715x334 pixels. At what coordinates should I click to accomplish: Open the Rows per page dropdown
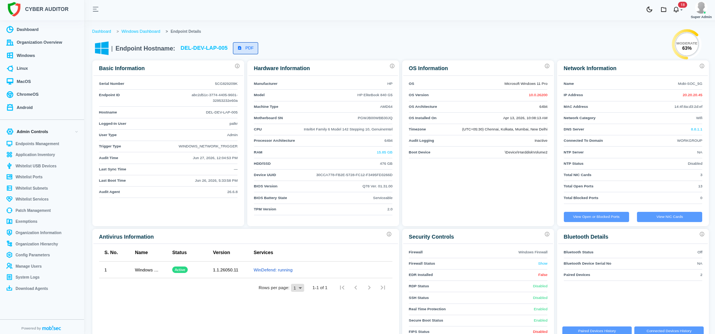(x=297, y=288)
